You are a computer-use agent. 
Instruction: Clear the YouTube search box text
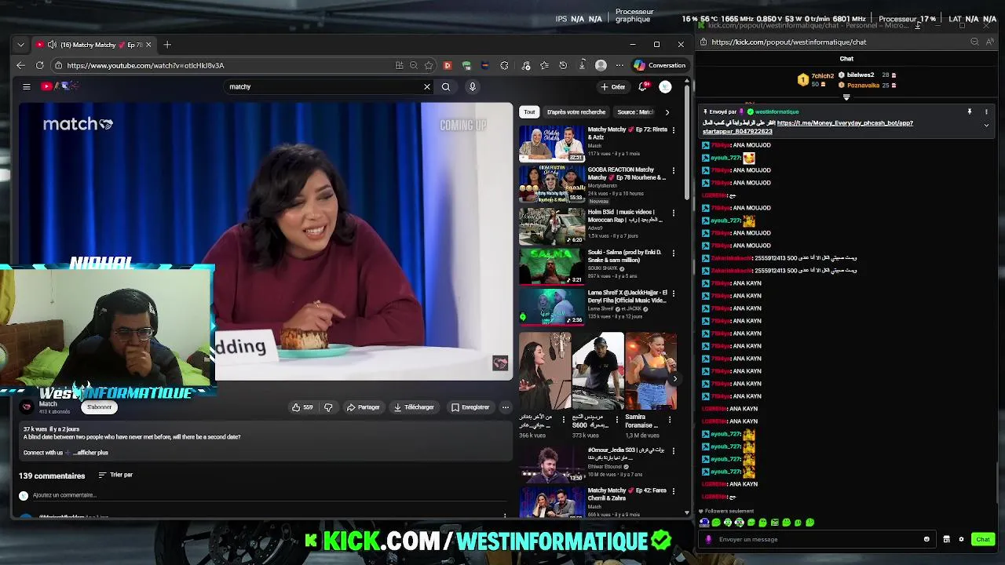[x=427, y=86]
